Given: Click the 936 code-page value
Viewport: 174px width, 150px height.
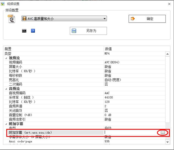Looking at the screenshot, I should click(x=107, y=141).
